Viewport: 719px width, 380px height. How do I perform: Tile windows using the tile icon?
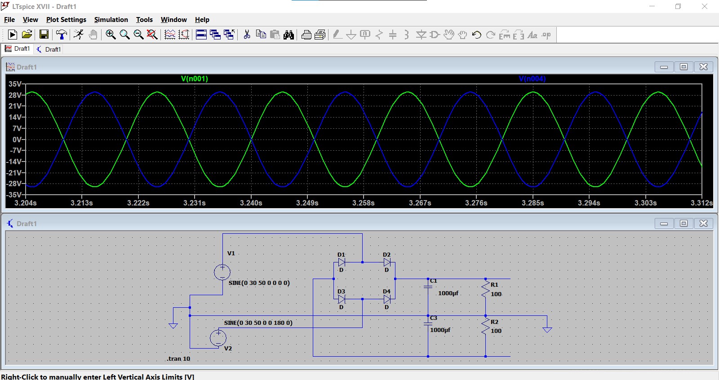click(x=201, y=35)
